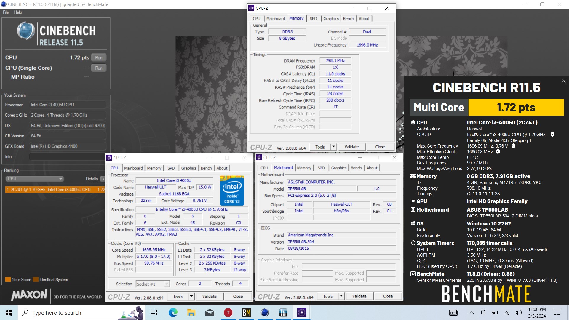Select the 2C/4T i3-4005U ranking row
569x320 pixels.
tap(55, 190)
